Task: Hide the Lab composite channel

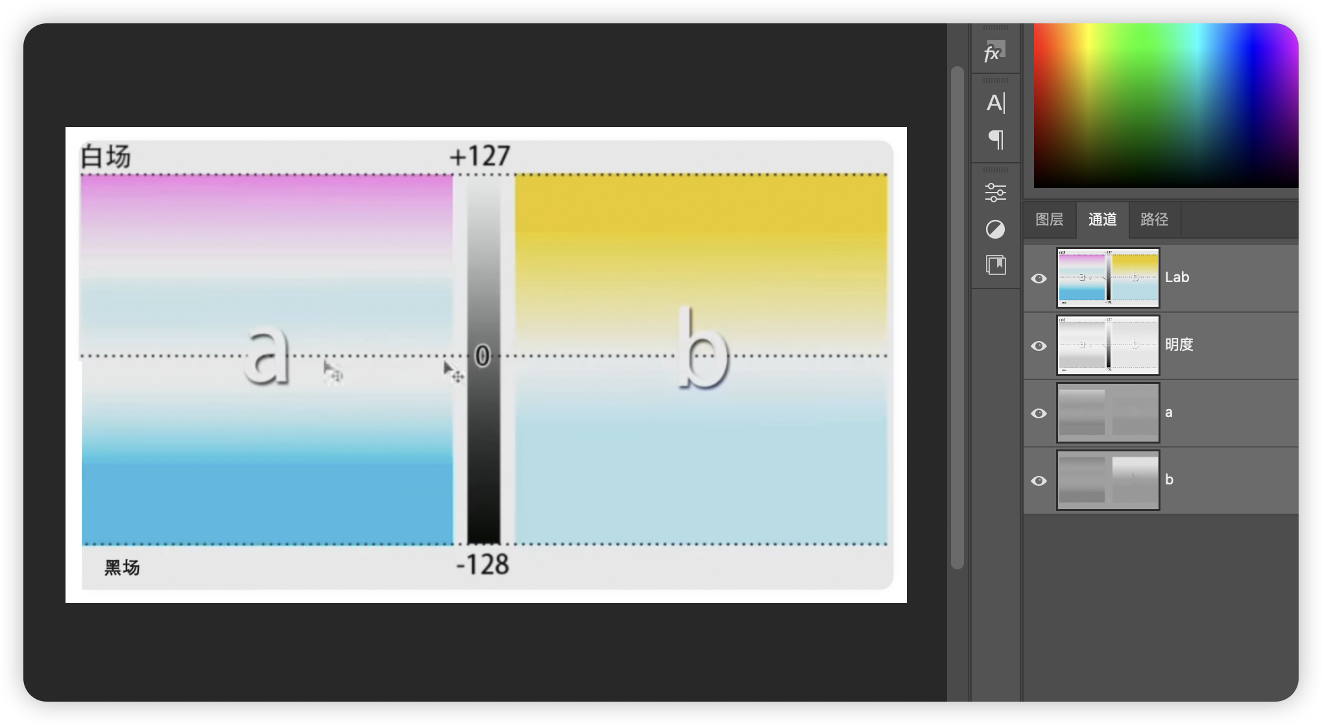Action: pyautogui.click(x=1039, y=278)
